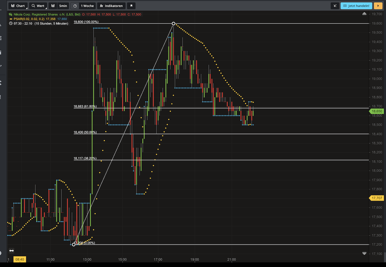
Task: Click the horizontal double-arrow icon at bottom left
Action: point(11,251)
